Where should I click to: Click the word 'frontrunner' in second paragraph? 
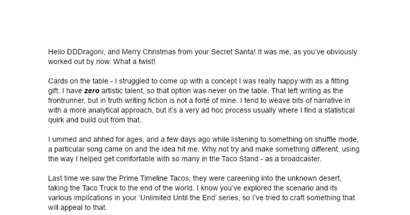[66, 101]
